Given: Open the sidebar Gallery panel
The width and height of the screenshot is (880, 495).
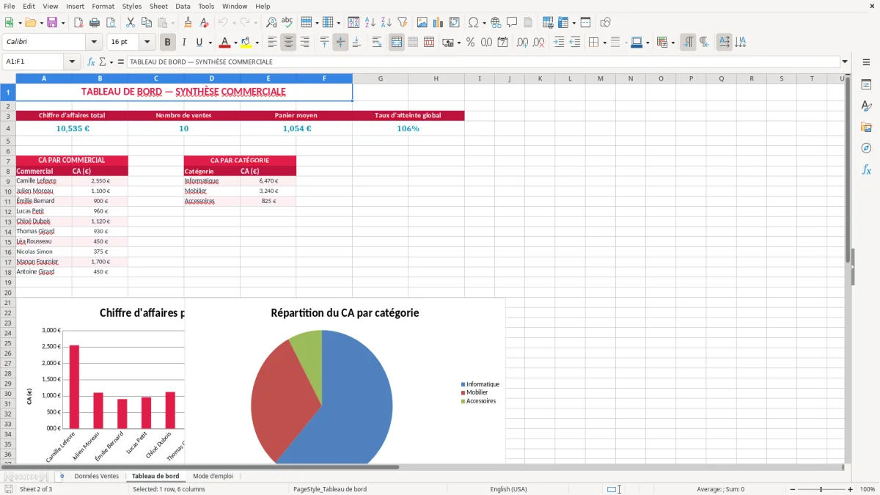Looking at the screenshot, I should click(866, 127).
